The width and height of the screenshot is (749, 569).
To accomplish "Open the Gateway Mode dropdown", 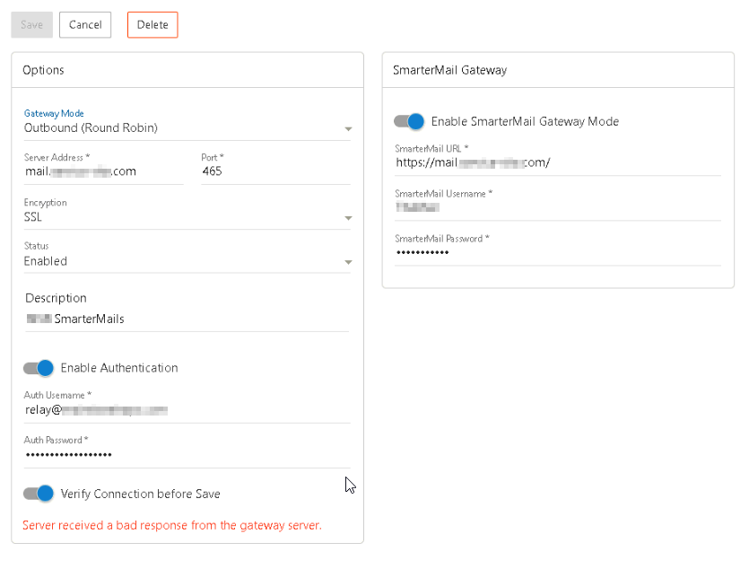I will [x=187, y=128].
